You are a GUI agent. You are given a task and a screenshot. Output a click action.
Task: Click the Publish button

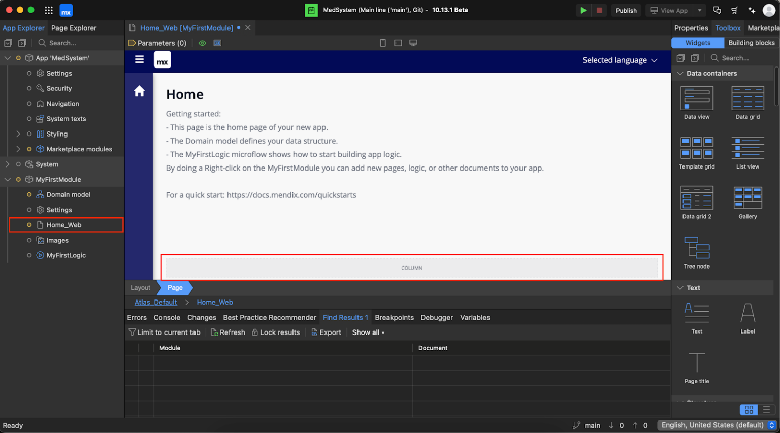626,10
